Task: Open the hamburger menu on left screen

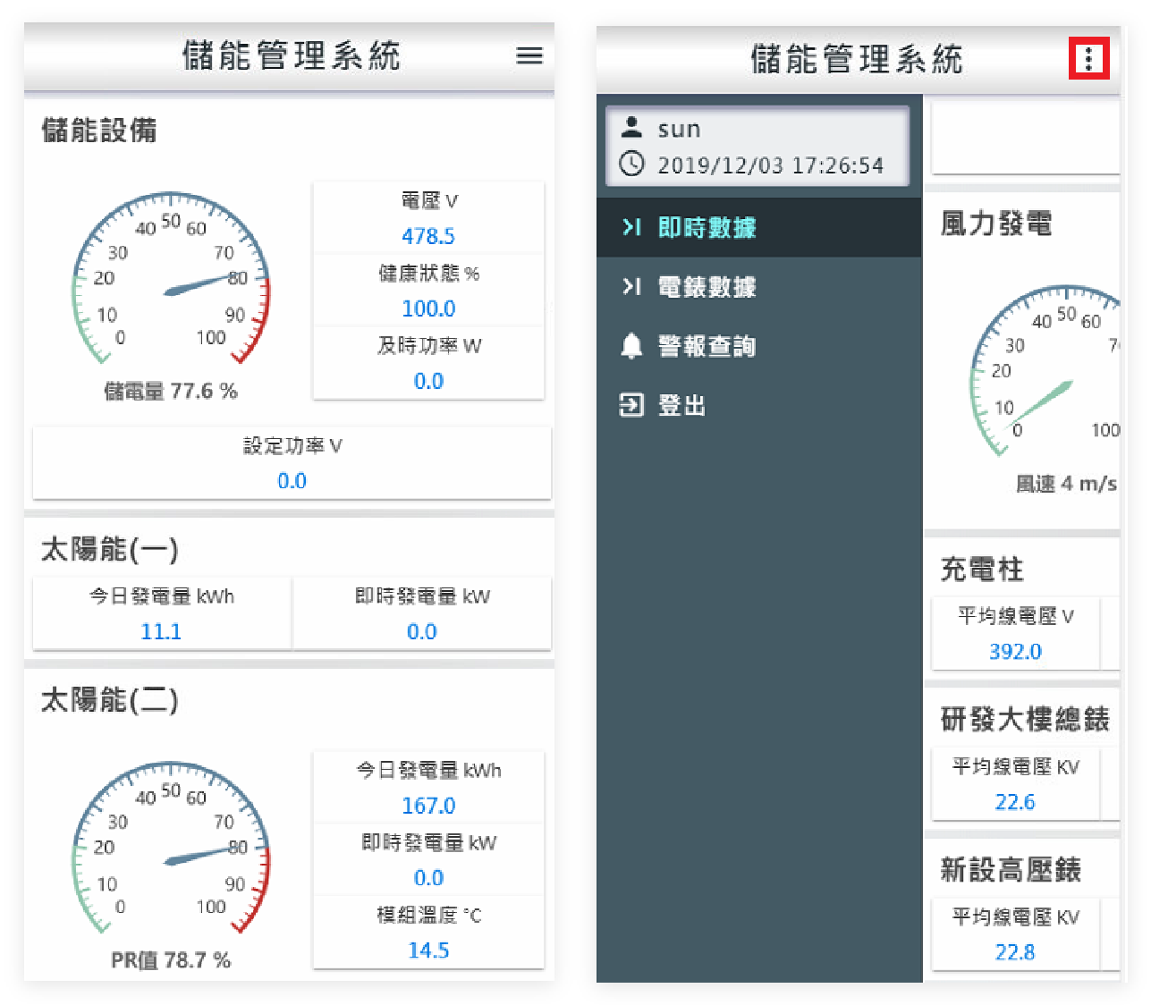Action: point(529,56)
